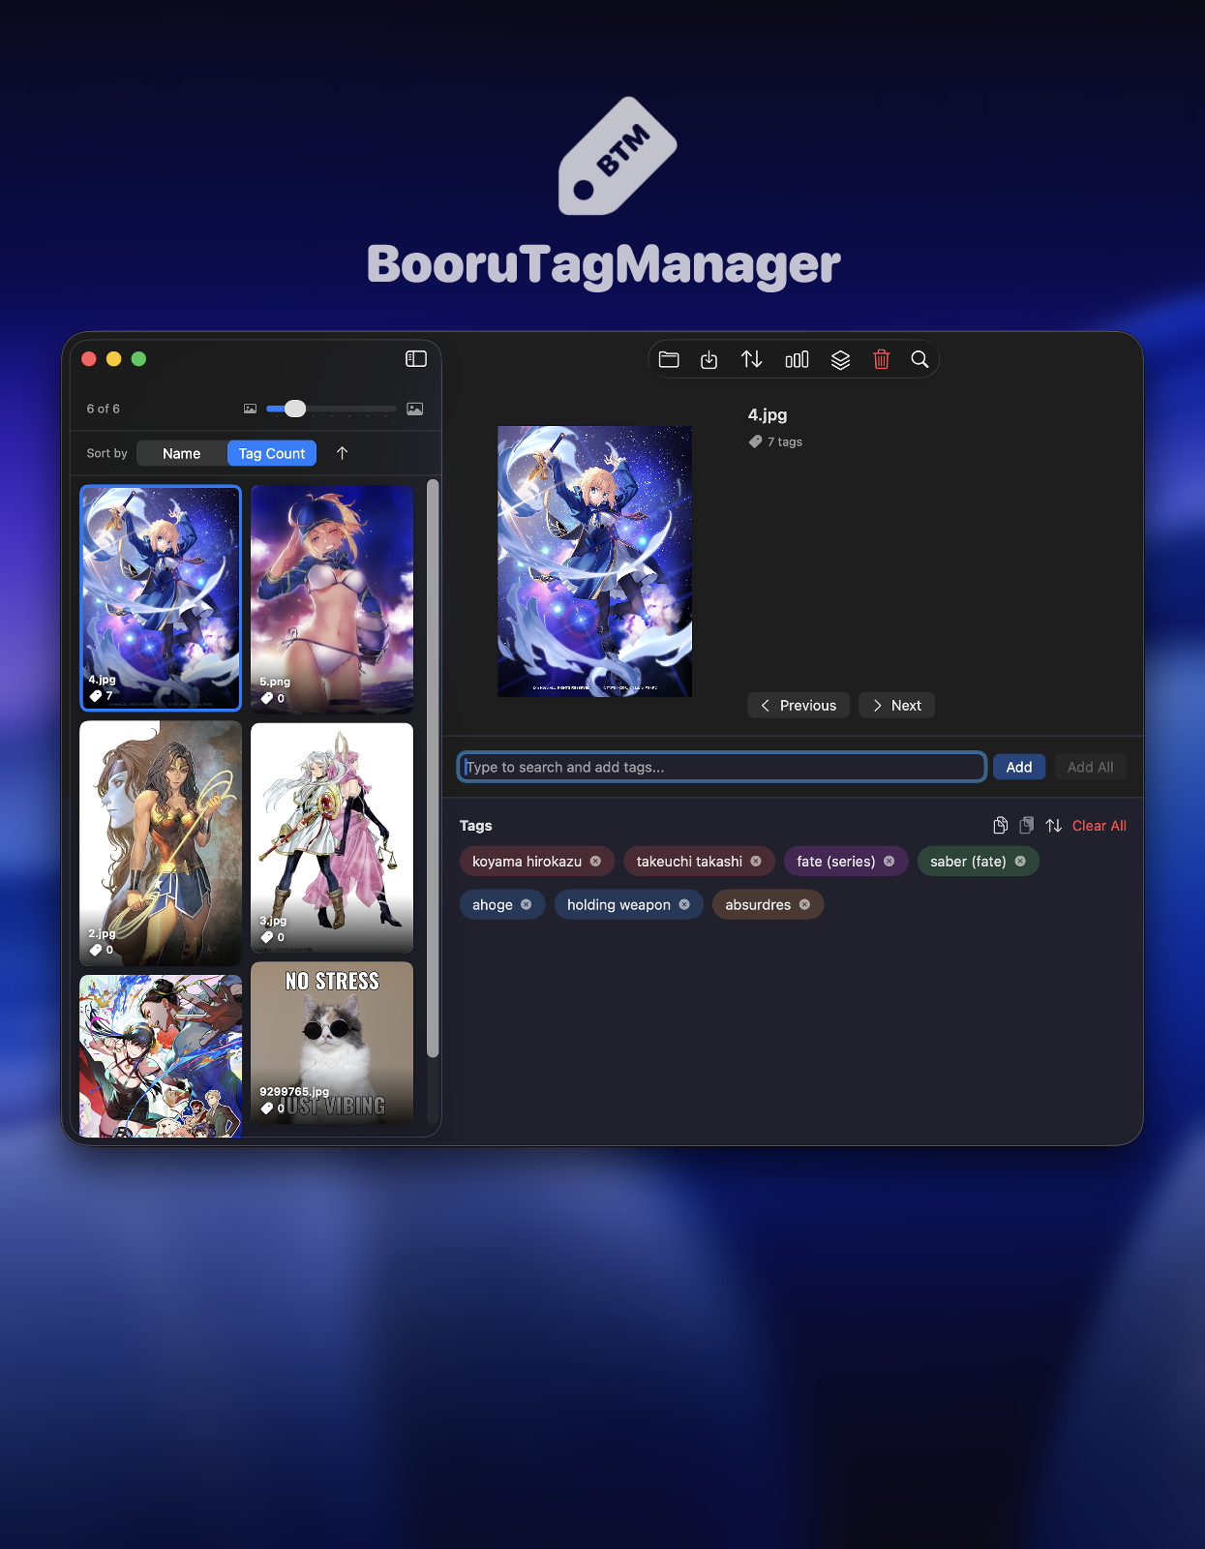Select 4.jpg thumbnail in grid

point(161,598)
